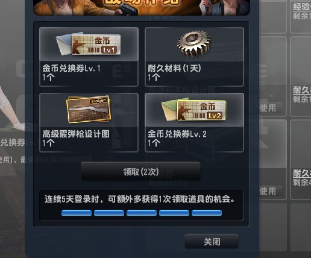Select the 金币兑换券Lv. 2 reward label
This screenshot has width=311, height=258.
[x=177, y=134]
